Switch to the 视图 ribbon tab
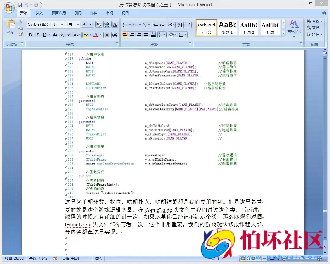The width and height of the screenshot is (330, 264). click(x=125, y=13)
